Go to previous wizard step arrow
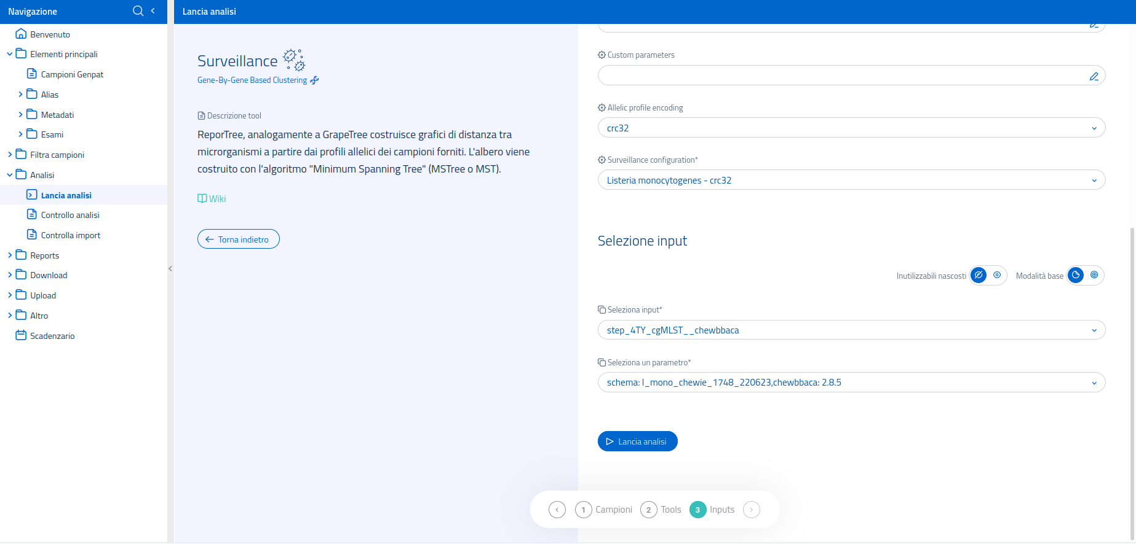This screenshot has height=544, width=1136. tap(557, 510)
